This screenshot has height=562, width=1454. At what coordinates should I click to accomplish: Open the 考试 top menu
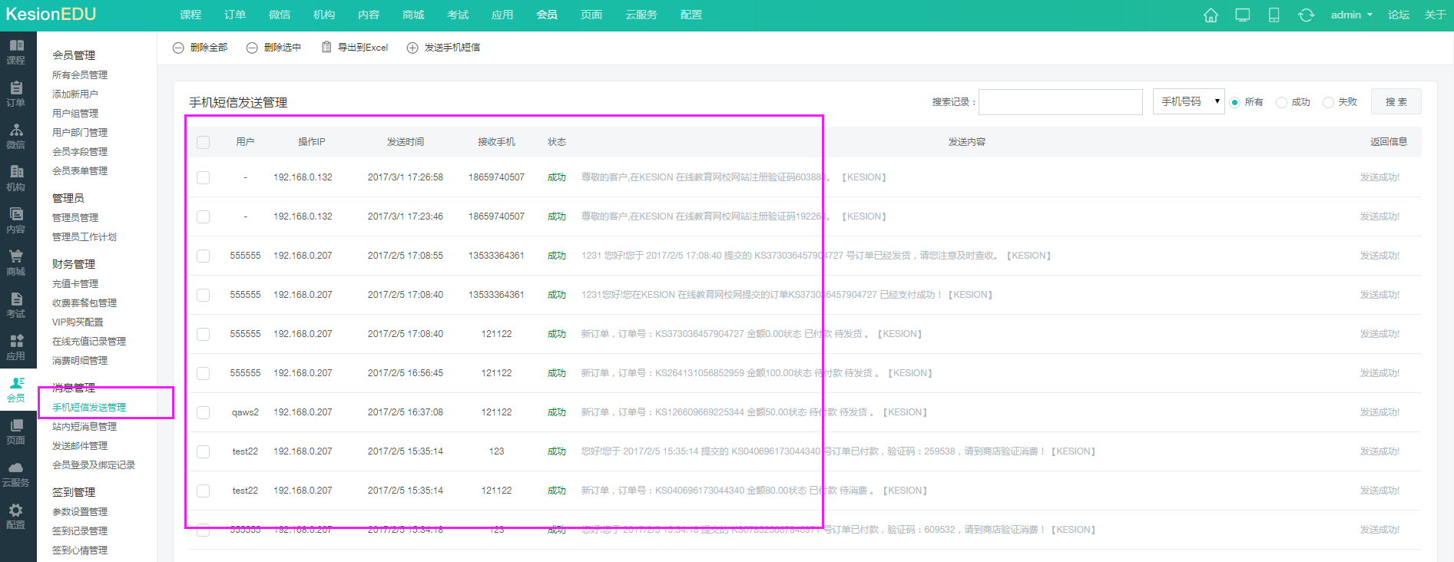(458, 15)
